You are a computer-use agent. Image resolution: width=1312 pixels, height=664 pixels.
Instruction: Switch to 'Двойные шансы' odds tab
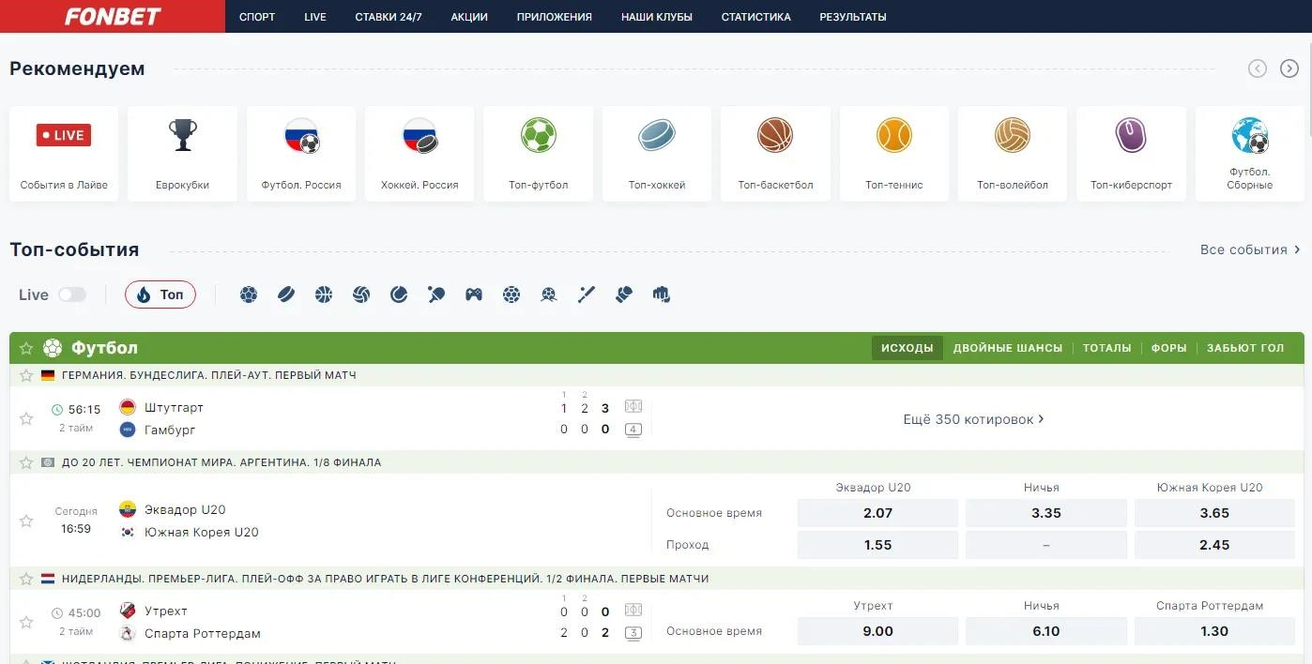[1008, 348]
